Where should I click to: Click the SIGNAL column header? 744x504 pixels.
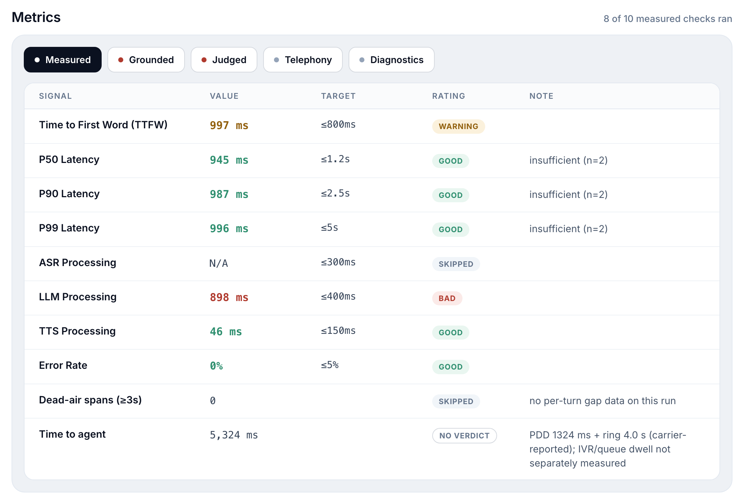[x=56, y=96]
